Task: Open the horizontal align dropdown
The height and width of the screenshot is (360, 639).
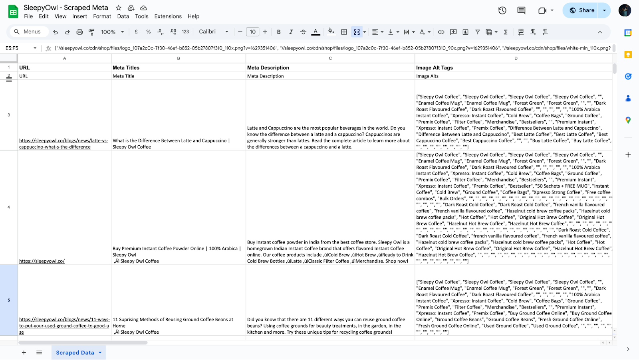Action: click(377, 32)
